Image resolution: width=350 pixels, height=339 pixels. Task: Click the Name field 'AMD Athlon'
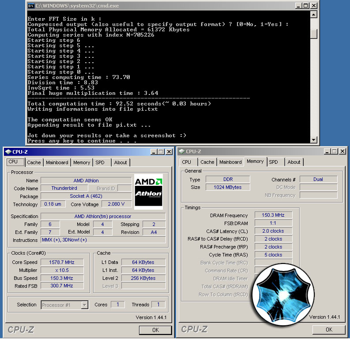pyautogui.click(x=86, y=181)
